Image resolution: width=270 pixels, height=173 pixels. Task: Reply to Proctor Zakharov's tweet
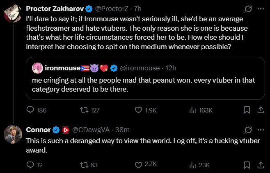coord(30,110)
